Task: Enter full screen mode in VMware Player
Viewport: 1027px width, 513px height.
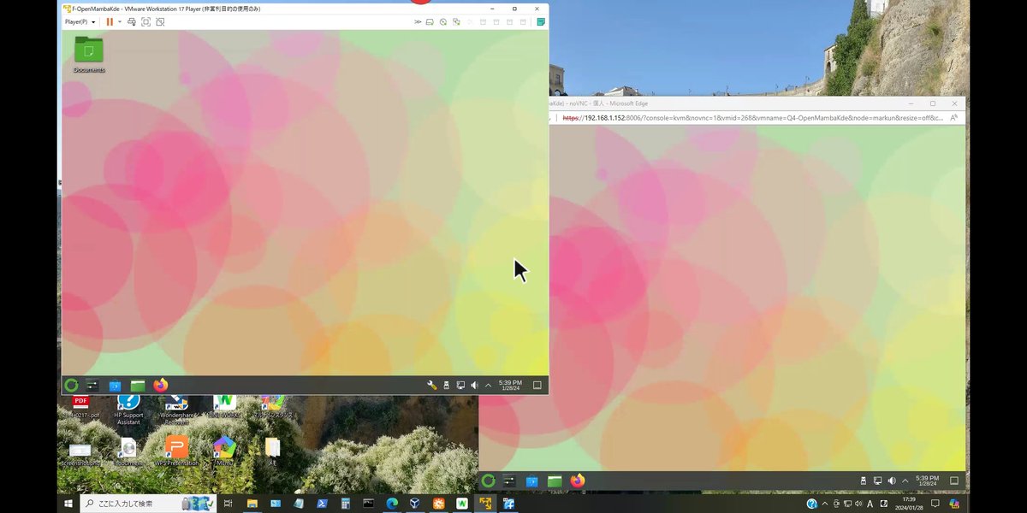Action: 145,21
